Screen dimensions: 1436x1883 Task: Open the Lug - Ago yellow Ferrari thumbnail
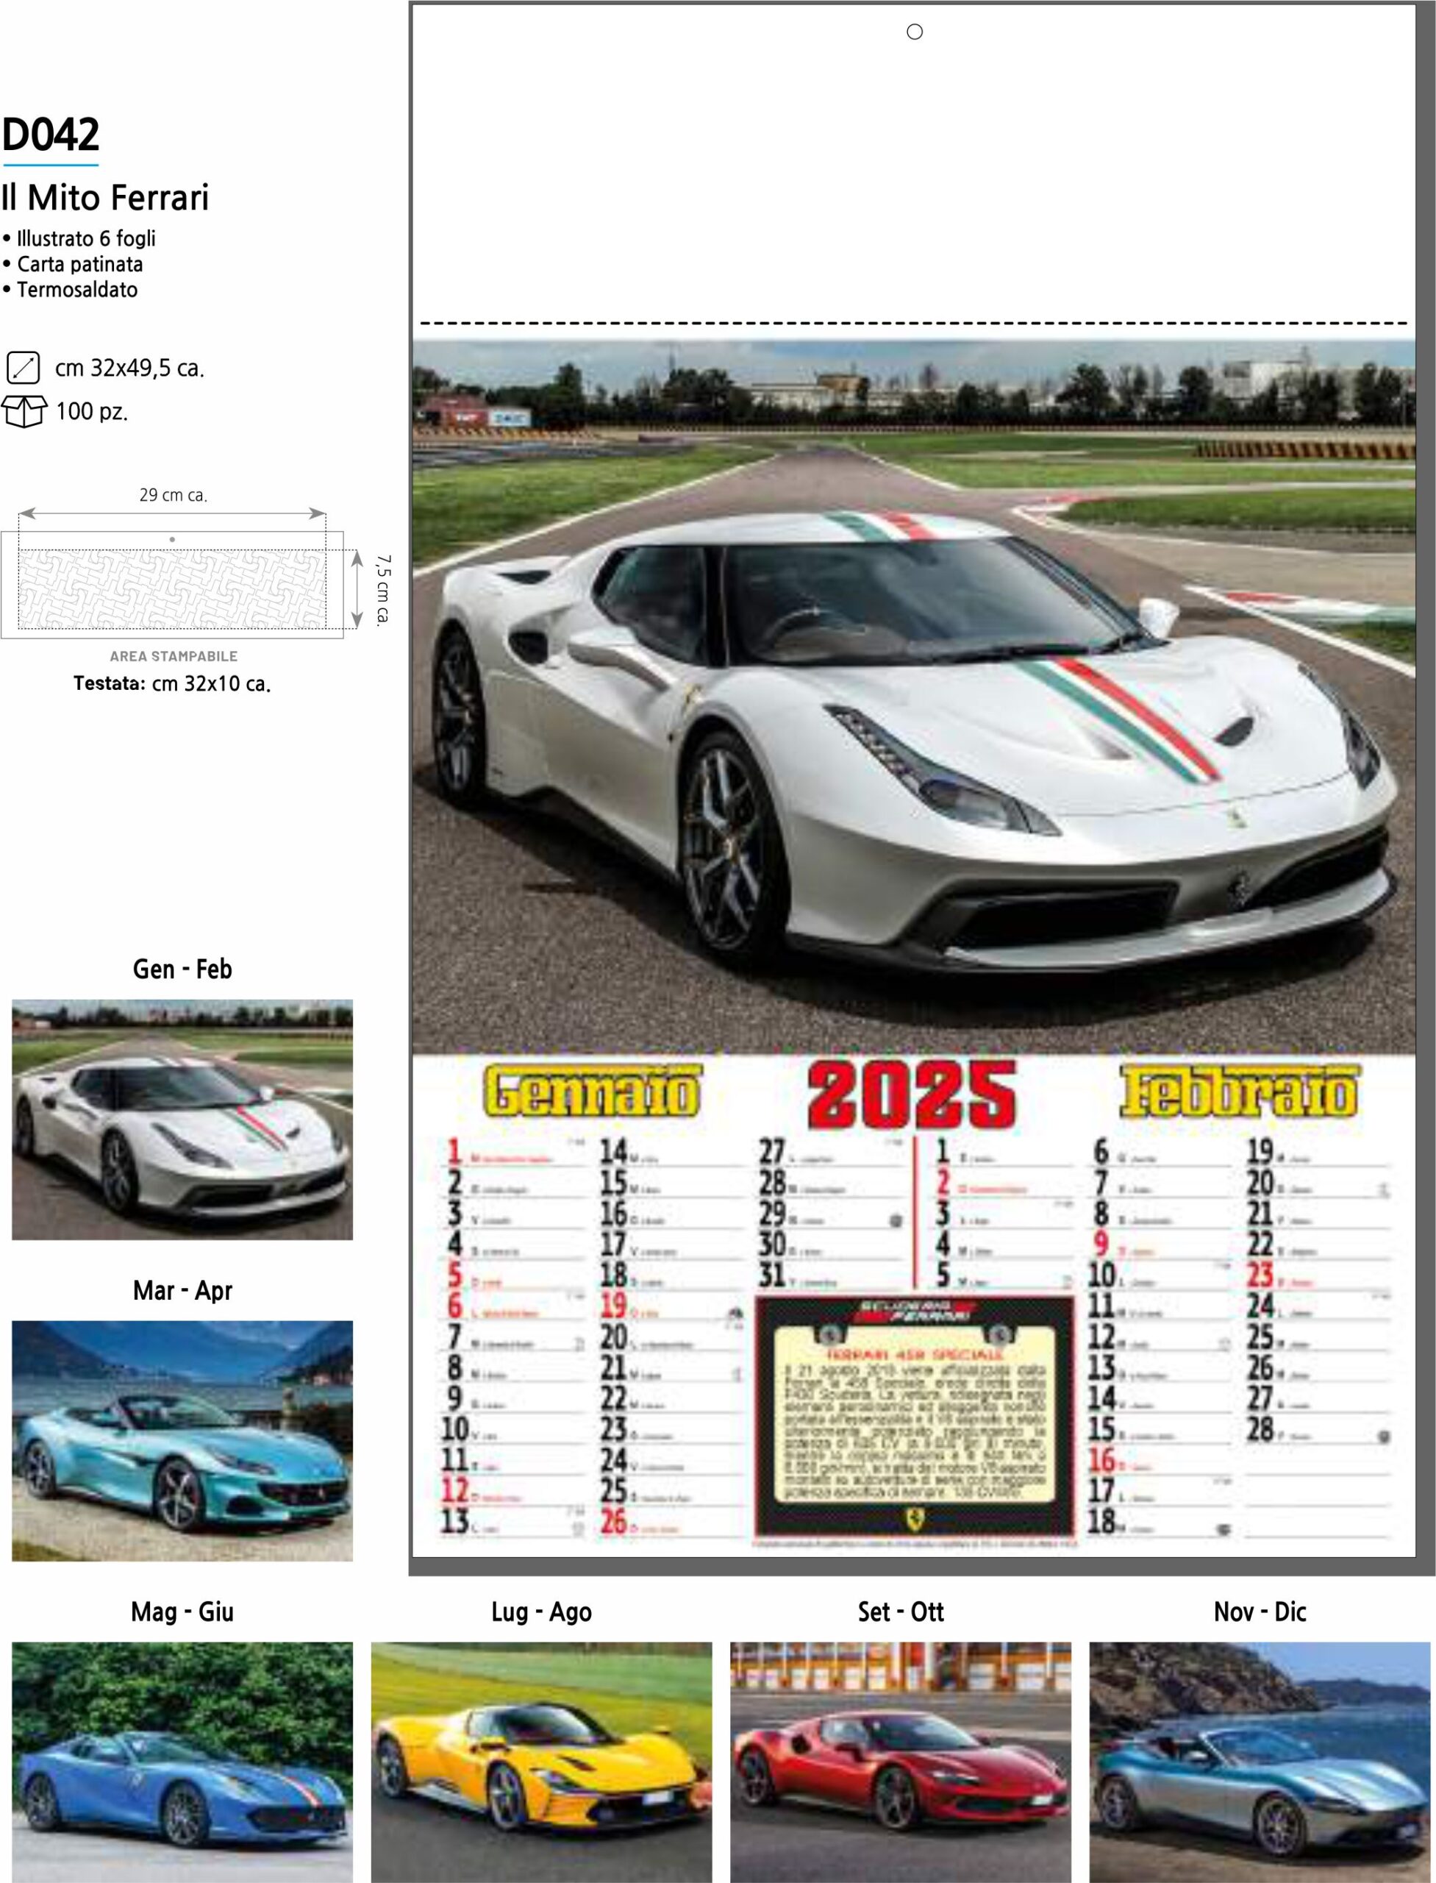pyautogui.click(x=541, y=1762)
